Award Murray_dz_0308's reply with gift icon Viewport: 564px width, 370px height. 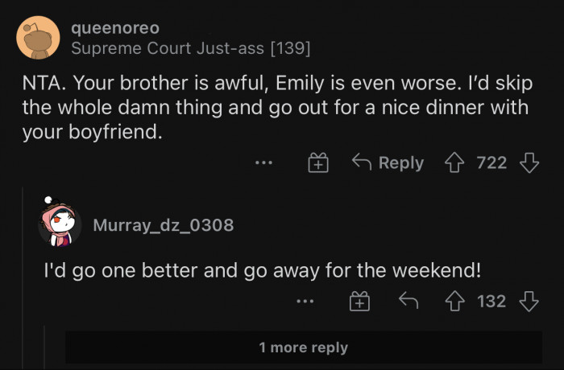click(359, 302)
